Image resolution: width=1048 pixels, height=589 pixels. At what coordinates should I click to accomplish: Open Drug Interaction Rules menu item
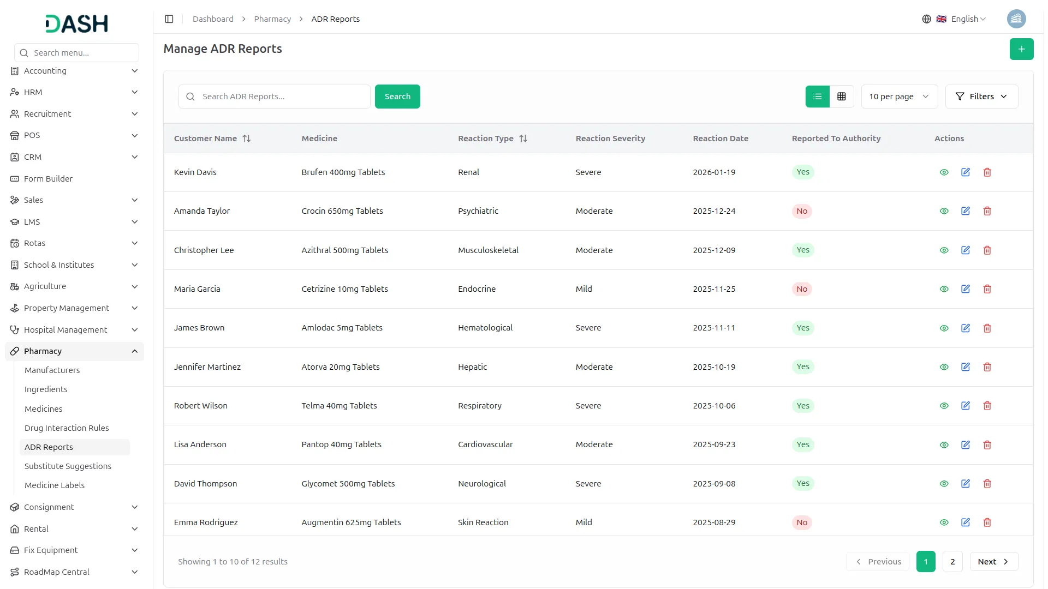click(x=67, y=428)
